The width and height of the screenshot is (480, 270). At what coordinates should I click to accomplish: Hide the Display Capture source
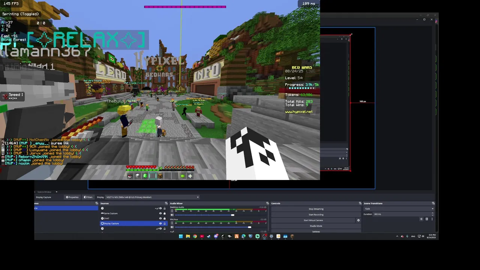tap(160, 223)
